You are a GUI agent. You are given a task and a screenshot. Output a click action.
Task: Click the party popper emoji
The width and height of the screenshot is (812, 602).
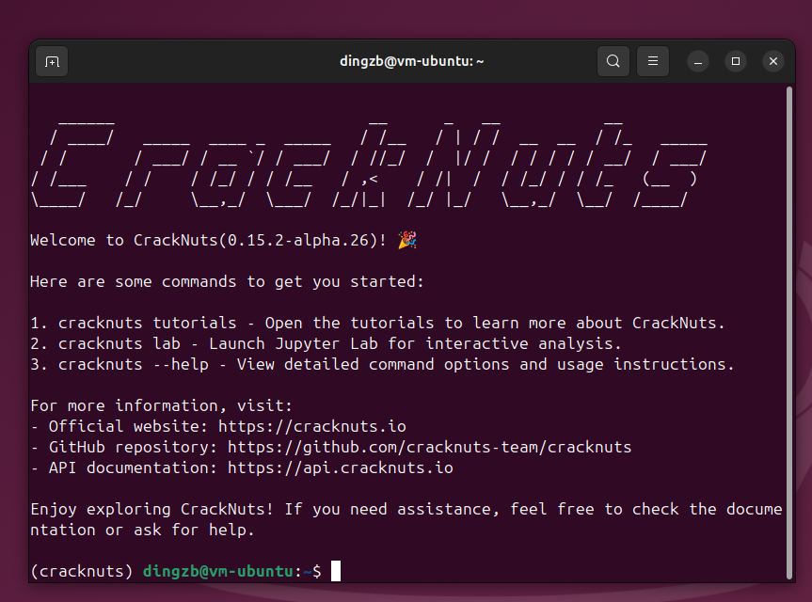[406, 241]
